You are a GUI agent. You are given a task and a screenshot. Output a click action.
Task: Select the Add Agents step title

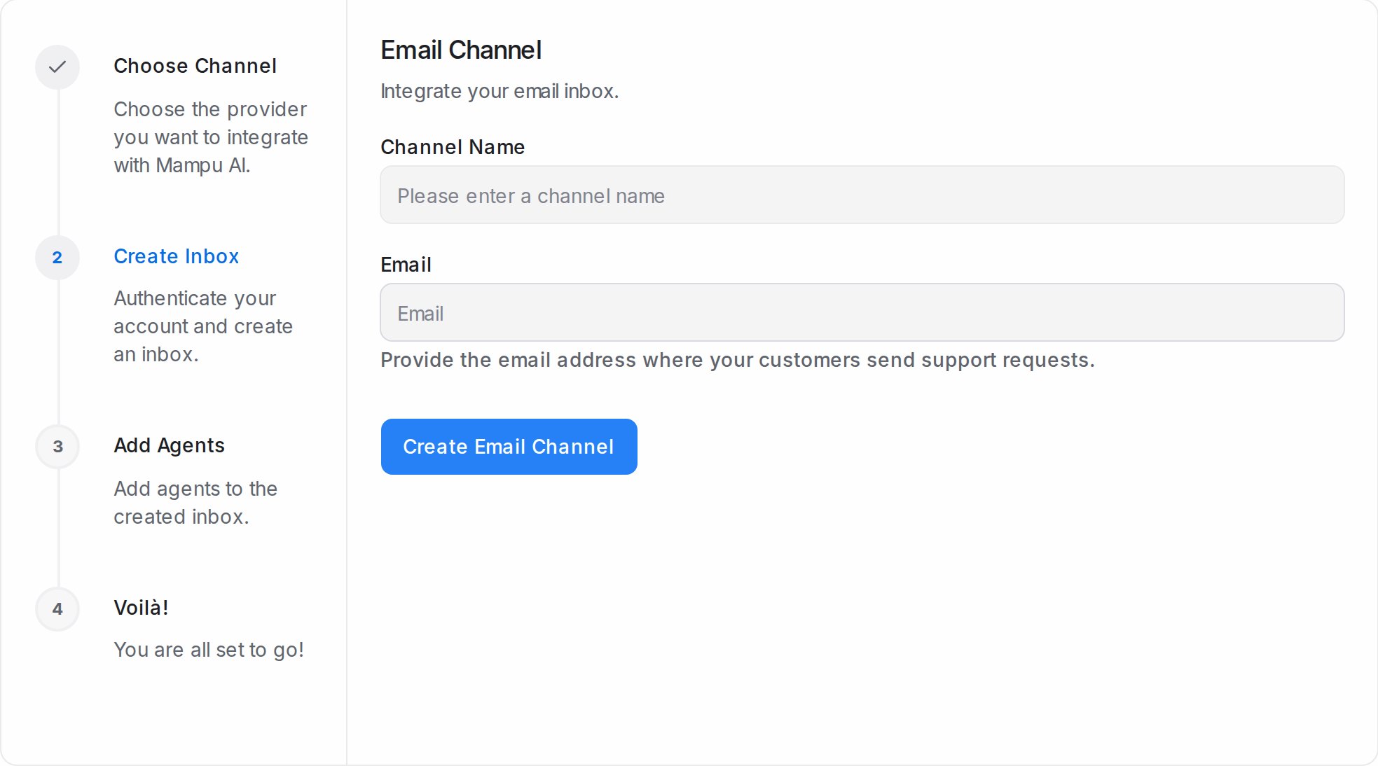(169, 445)
